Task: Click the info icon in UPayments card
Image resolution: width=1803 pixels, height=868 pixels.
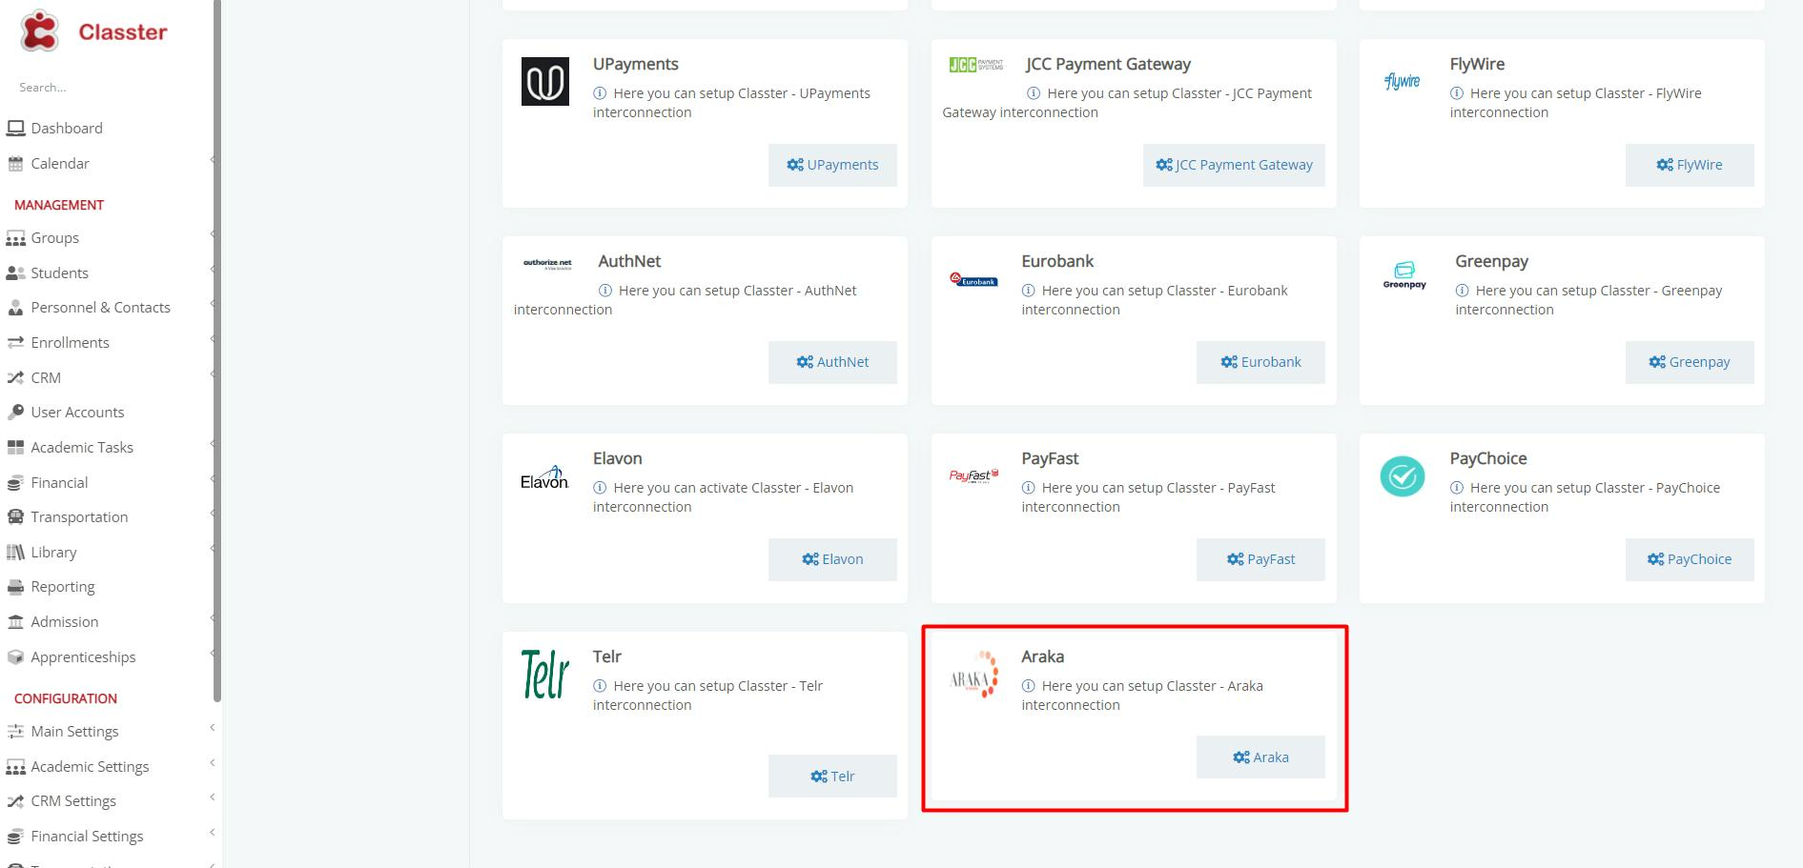Action: 600,93
